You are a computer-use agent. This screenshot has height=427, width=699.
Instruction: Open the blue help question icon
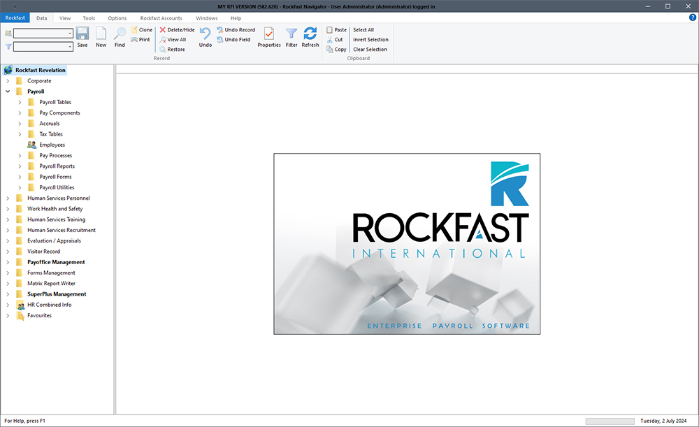point(692,17)
